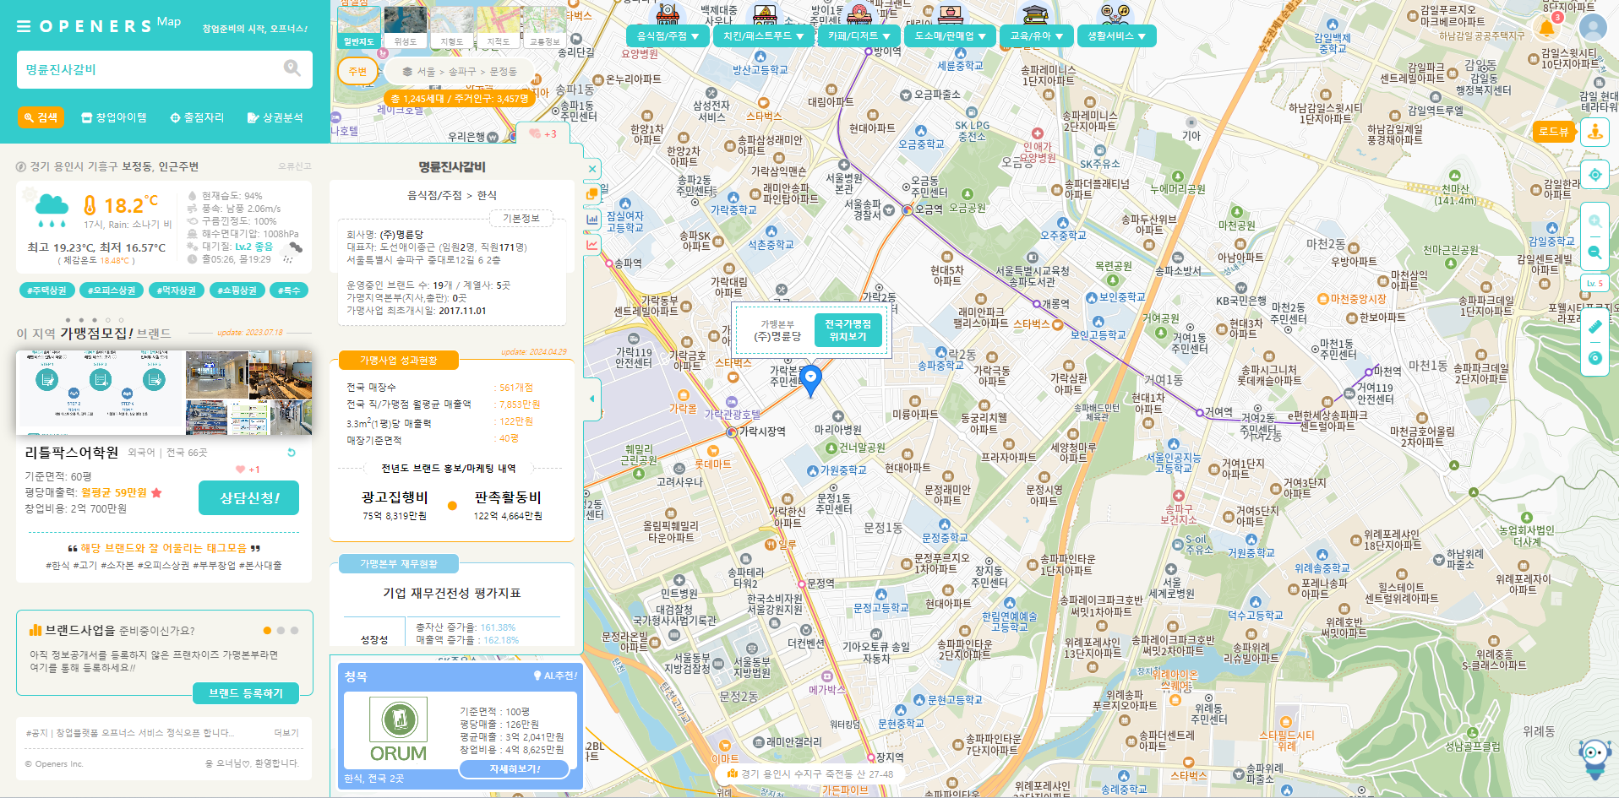The width and height of the screenshot is (1619, 798).
Task: Like 리틀팍스어학원 with heart +1
Action: pyautogui.click(x=248, y=470)
